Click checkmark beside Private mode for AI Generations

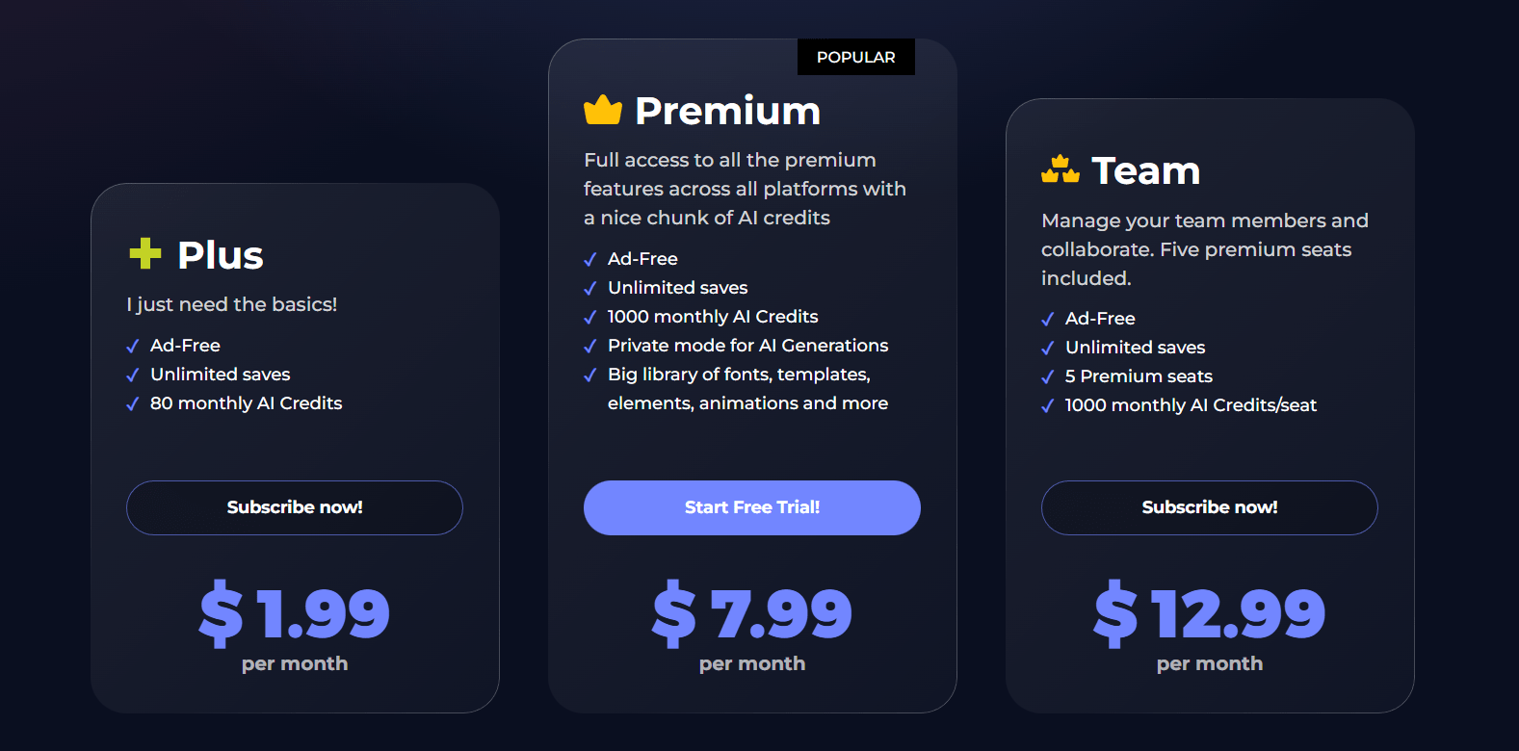pos(590,347)
